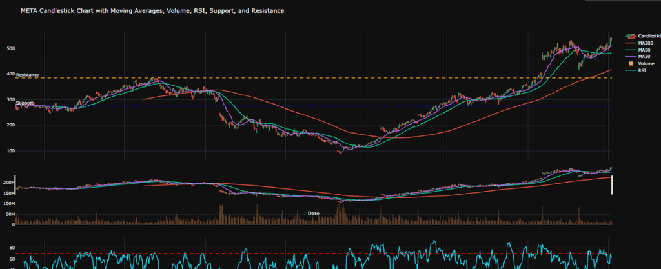This screenshot has width=661, height=269.
Task: Click the Date x-axis title
Action: pyautogui.click(x=313, y=213)
